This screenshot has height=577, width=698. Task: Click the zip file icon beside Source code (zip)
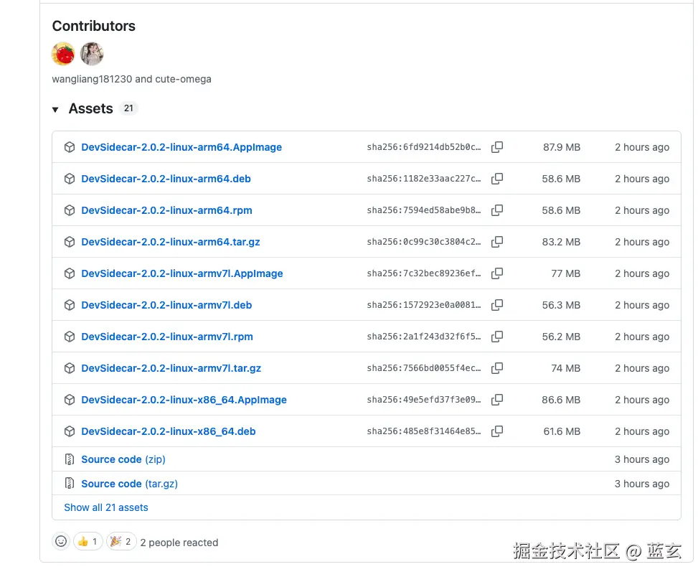point(70,459)
